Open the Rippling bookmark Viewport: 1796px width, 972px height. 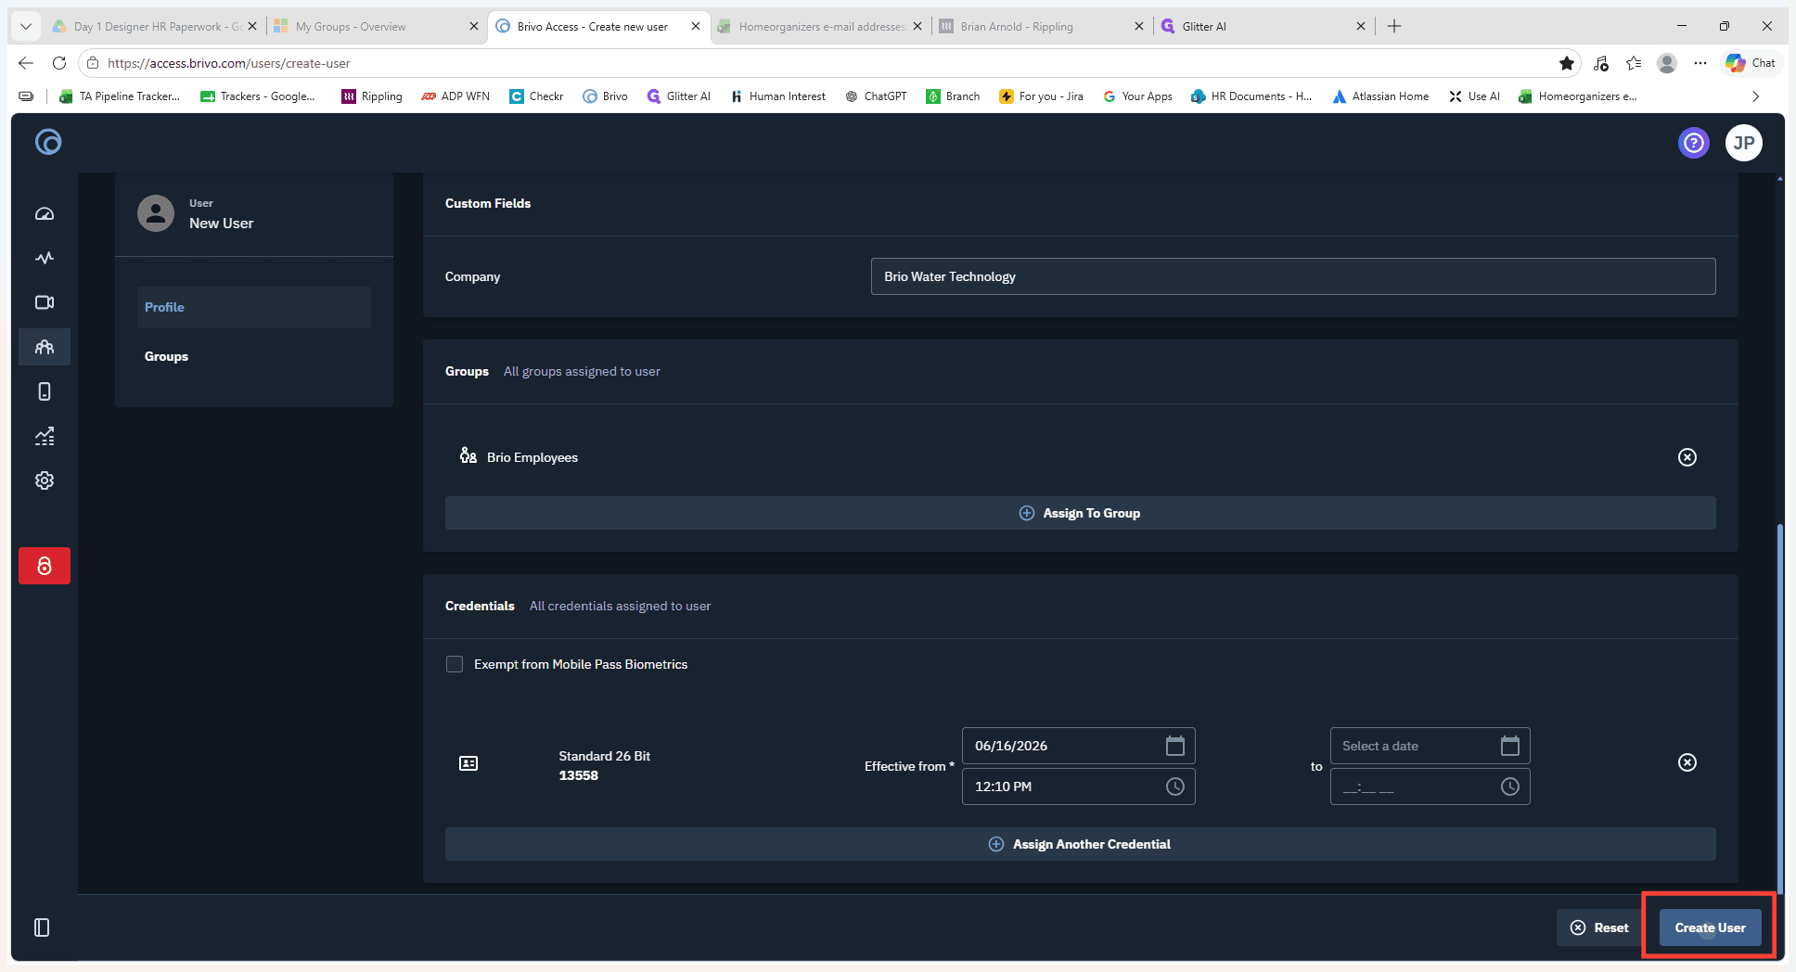372,96
